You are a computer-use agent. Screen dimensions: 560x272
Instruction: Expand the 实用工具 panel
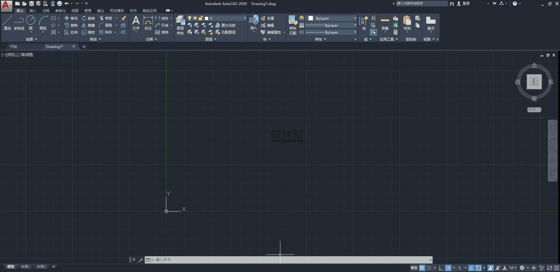(389, 39)
